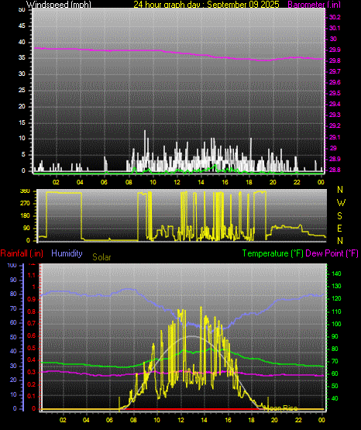Click hour 18 on bottom graph time axis
This screenshot has height=430, width=361.
point(251,420)
